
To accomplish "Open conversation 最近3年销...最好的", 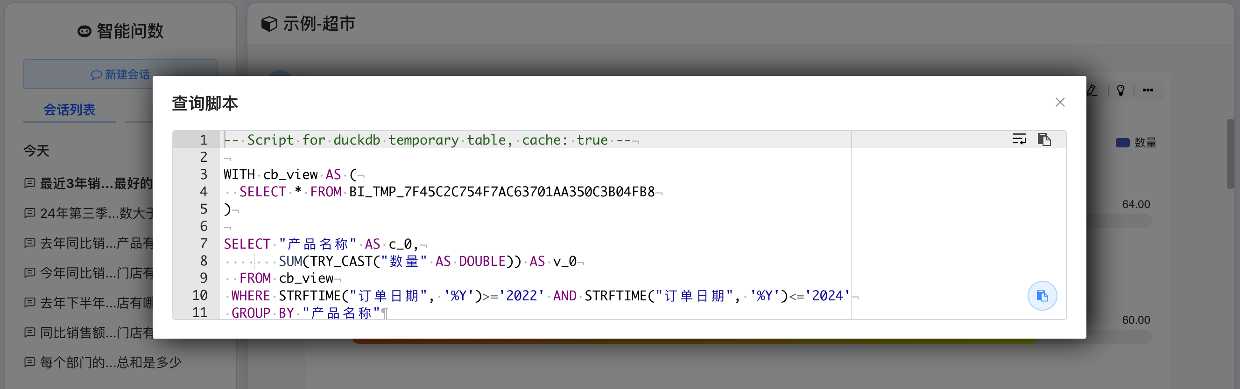I will pos(89,183).
